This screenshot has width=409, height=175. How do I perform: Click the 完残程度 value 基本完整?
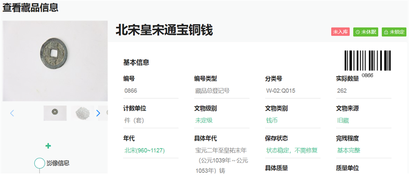click(x=349, y=151)
